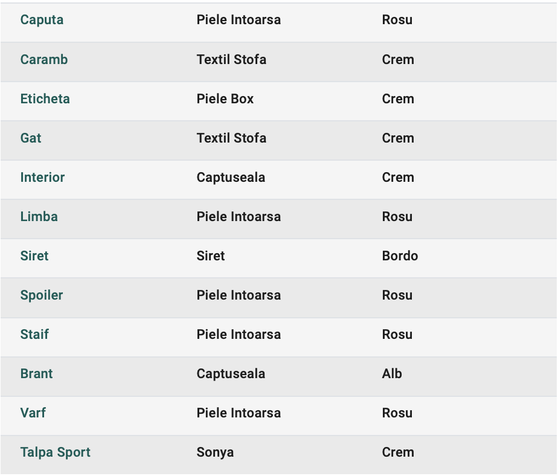
Task: Click the Alb color in Brant row
Action: pos(392,373)
